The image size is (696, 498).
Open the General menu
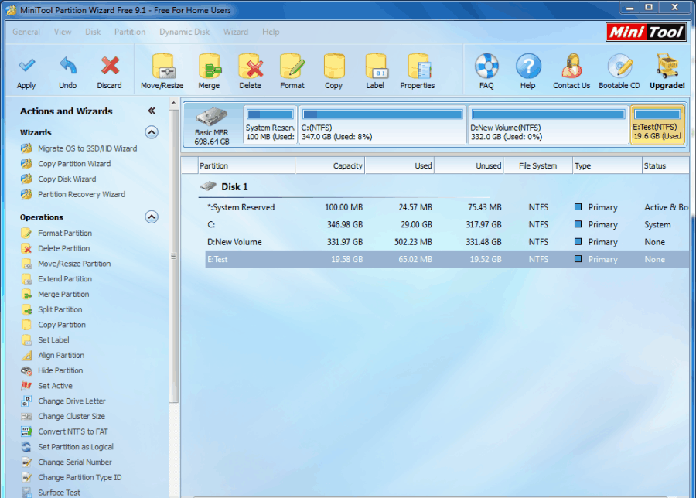26,32
